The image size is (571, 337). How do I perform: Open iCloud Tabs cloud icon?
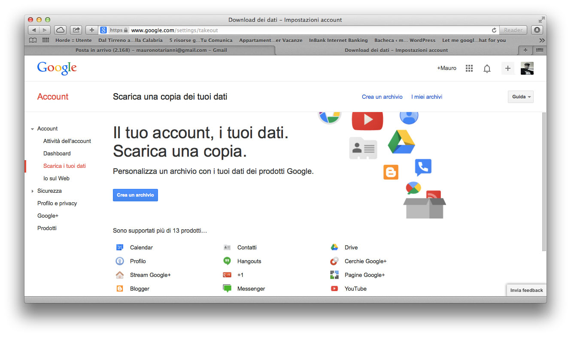61,30
